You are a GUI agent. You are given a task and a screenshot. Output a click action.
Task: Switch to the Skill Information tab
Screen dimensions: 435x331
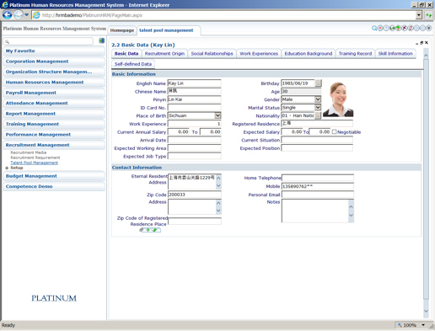coord(395,53)
